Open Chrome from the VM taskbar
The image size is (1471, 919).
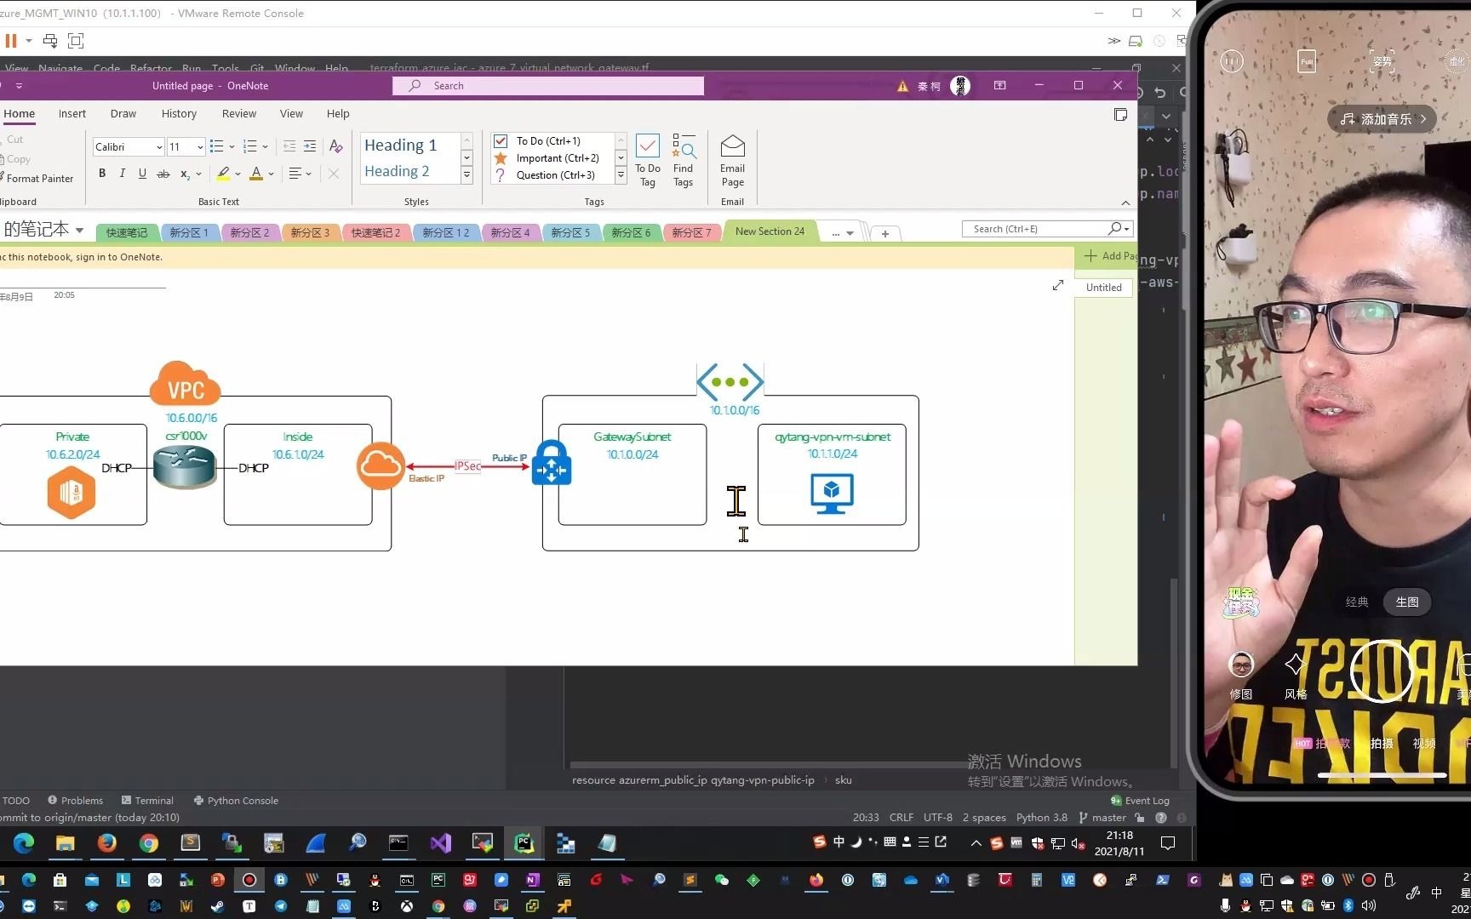tap(149, 843)
